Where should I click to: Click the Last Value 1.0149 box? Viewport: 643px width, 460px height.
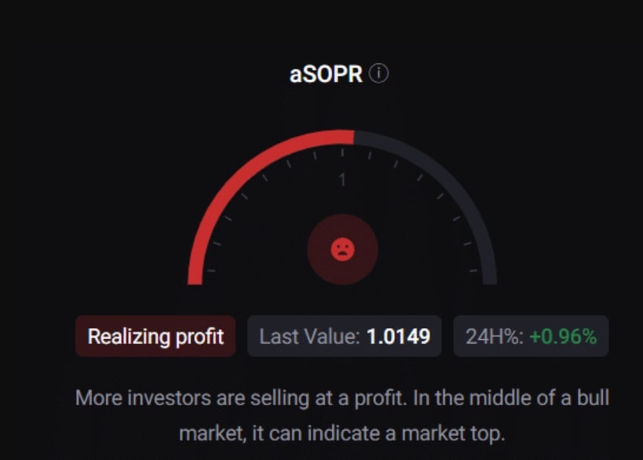[345, 336]
